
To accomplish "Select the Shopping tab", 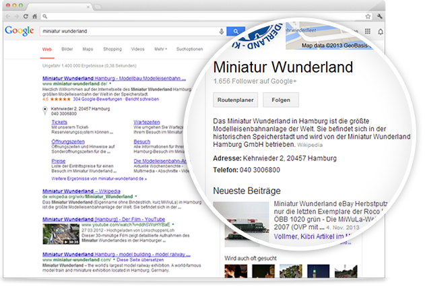I will pos(112,49).
